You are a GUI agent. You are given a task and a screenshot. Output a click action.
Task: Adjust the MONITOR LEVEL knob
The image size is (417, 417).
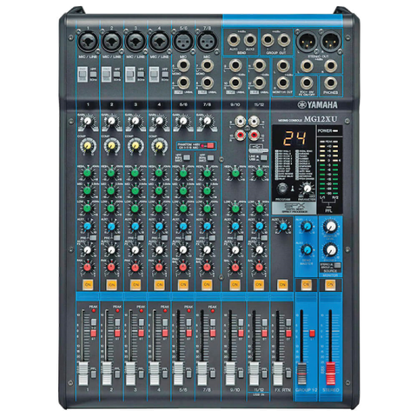click(x=330, y=227)
